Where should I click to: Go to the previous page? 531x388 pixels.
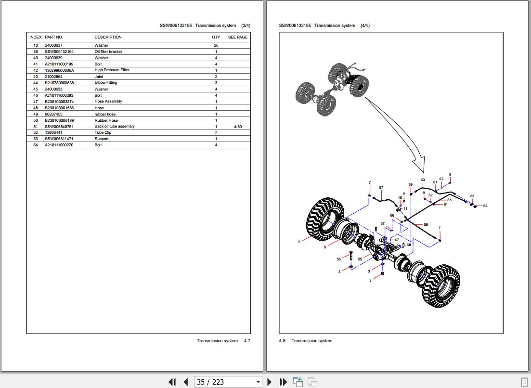coord(185,382)
